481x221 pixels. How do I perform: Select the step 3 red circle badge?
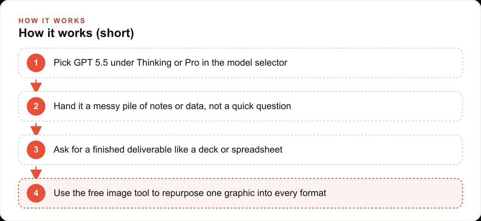pyautogui.click(x=36, y=150)
